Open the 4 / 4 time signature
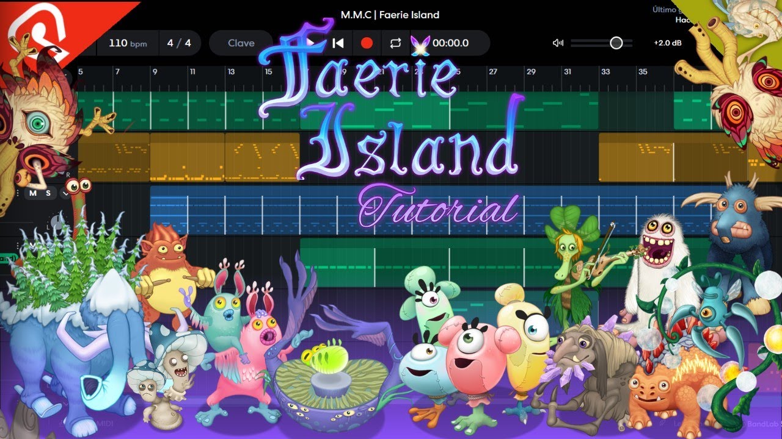 point(179,43)
